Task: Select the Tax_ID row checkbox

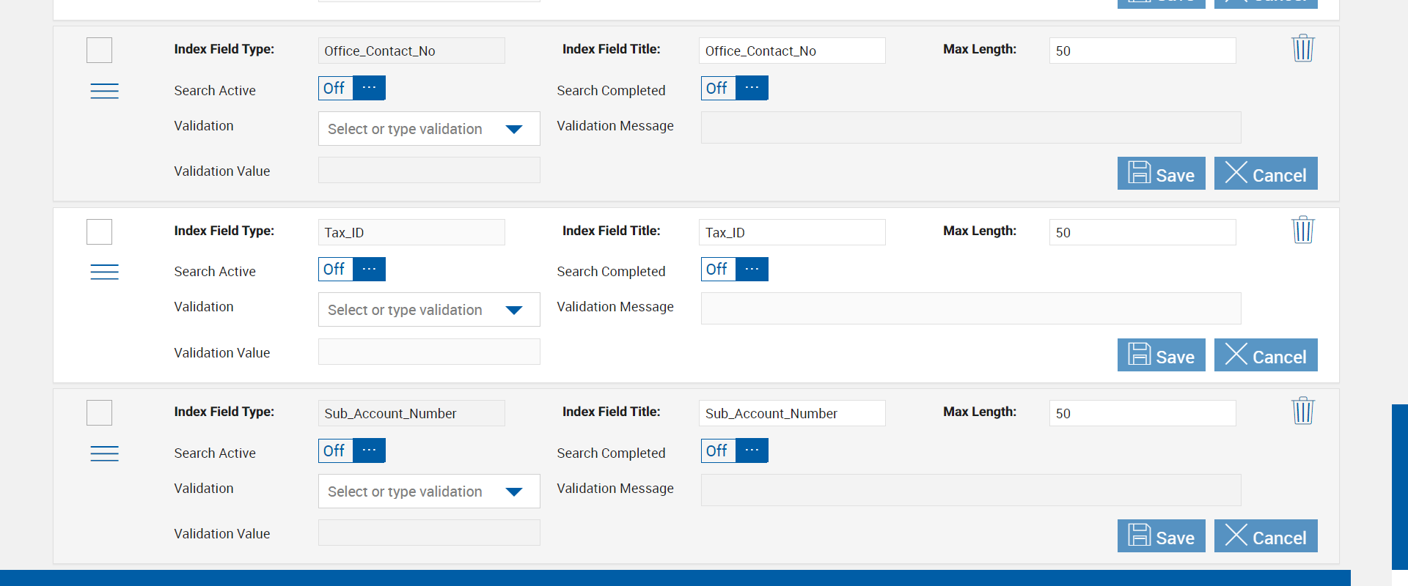Action: pyautogui.click(x=99, y=231)
